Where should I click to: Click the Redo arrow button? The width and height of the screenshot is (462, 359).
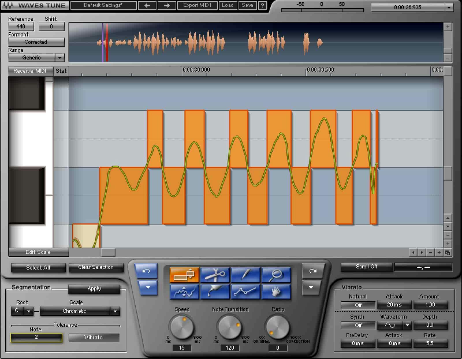click(313, 271)
